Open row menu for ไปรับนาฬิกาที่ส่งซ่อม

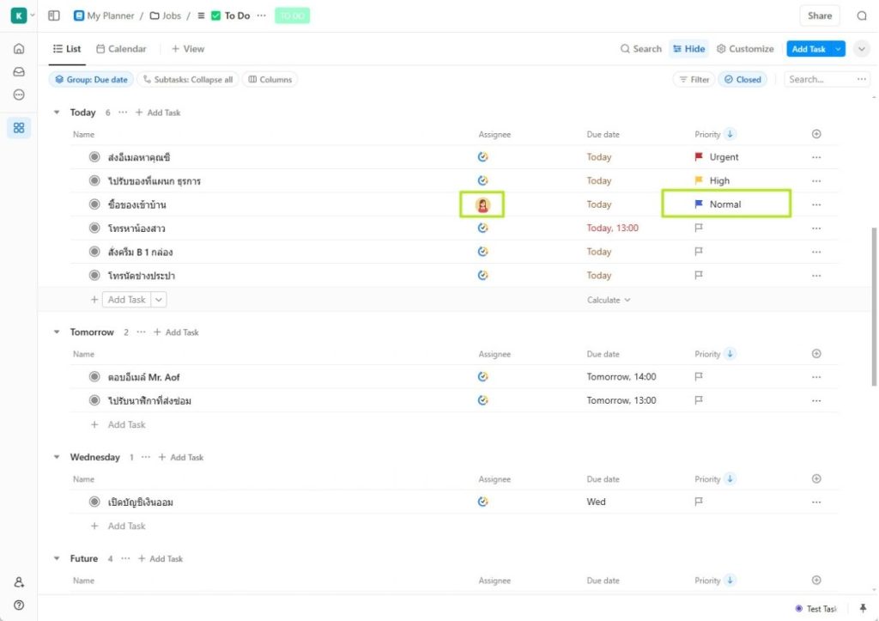pyautogui.click(x=816, y=400)
